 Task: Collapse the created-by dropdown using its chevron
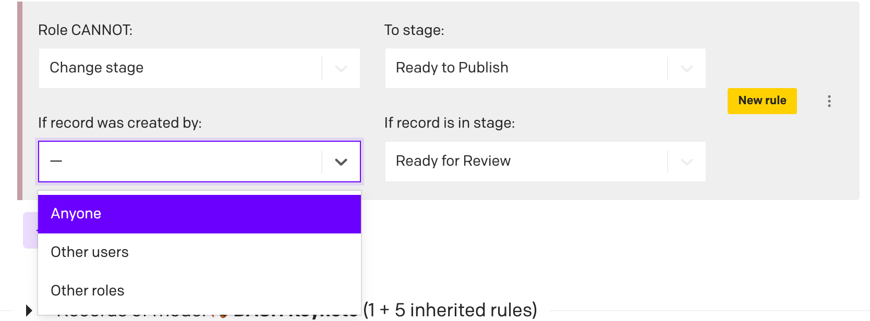tap(341, 162)
